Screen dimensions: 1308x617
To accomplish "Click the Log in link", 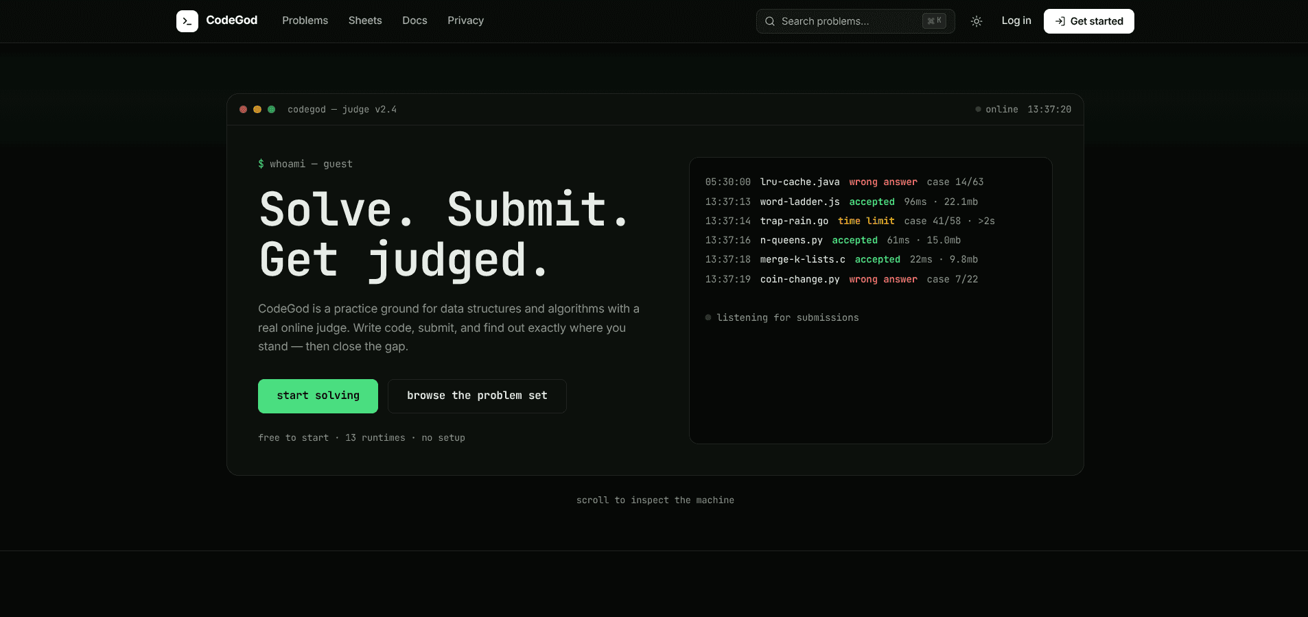I will click(x=1016, y=21).
